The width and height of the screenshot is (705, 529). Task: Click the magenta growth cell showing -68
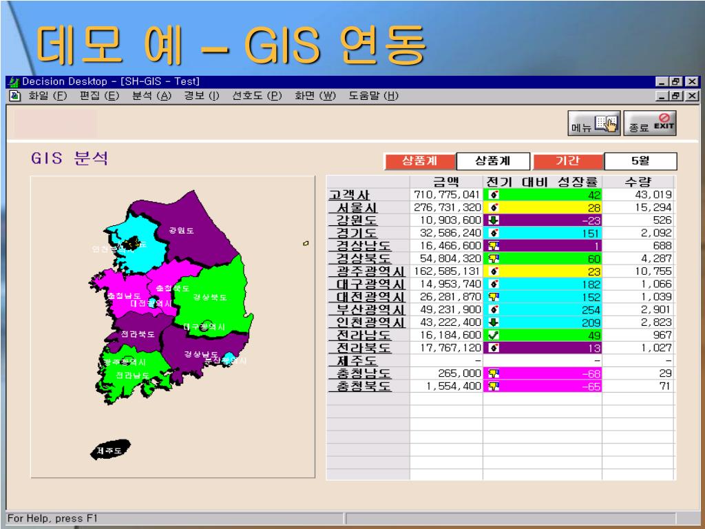click(543, 373)
